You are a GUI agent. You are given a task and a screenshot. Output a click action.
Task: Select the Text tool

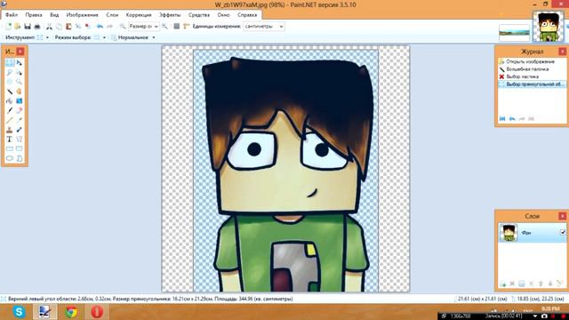10,139
